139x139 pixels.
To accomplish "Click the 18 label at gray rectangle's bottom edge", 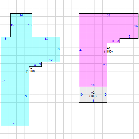I will point(93,101).
